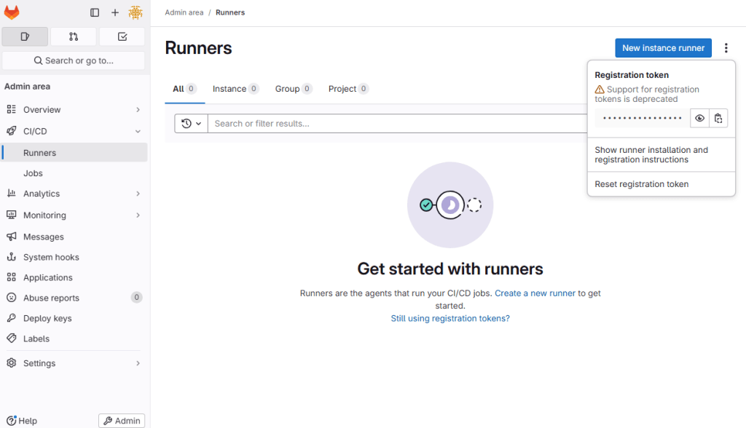Screen dimensions: 746x428
Task: Click the Settings gear icon
Action: coord(12,362)
